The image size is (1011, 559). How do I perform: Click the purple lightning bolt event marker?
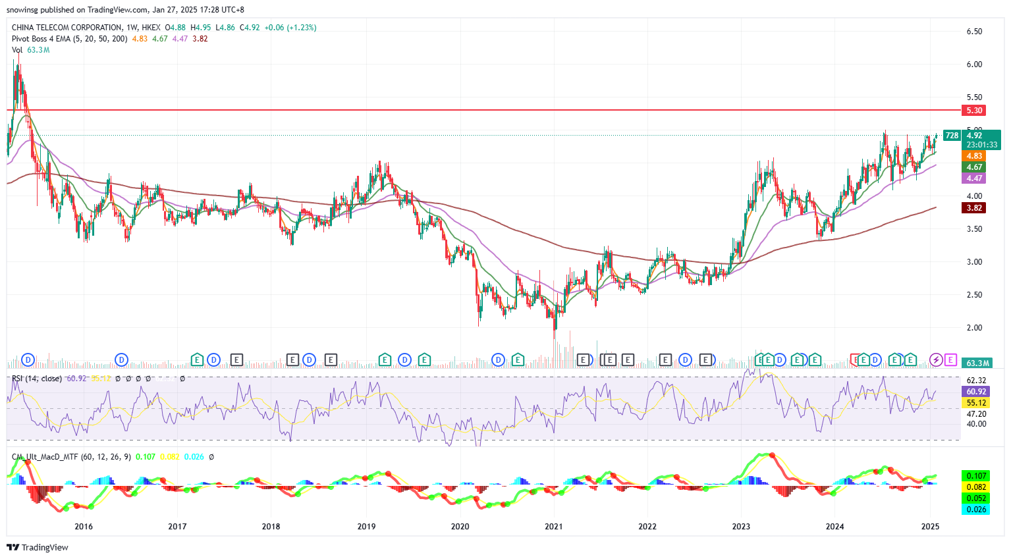[936, 359]
